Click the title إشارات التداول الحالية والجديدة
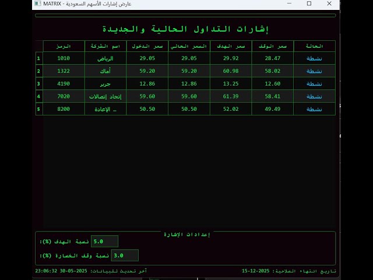Viewport: 373px width, 280px height. point(185,29)
